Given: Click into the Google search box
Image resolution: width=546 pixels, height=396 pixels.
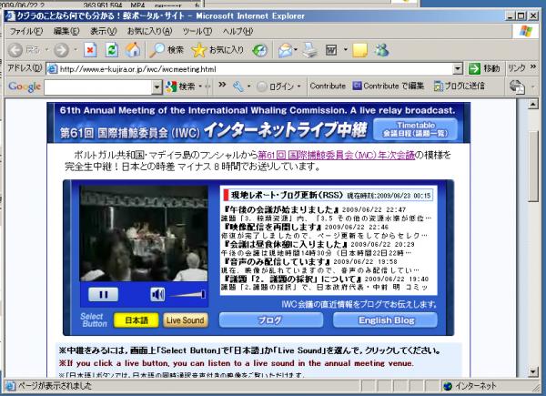Looking at the screenshot, I should click(x=98, y=87).
